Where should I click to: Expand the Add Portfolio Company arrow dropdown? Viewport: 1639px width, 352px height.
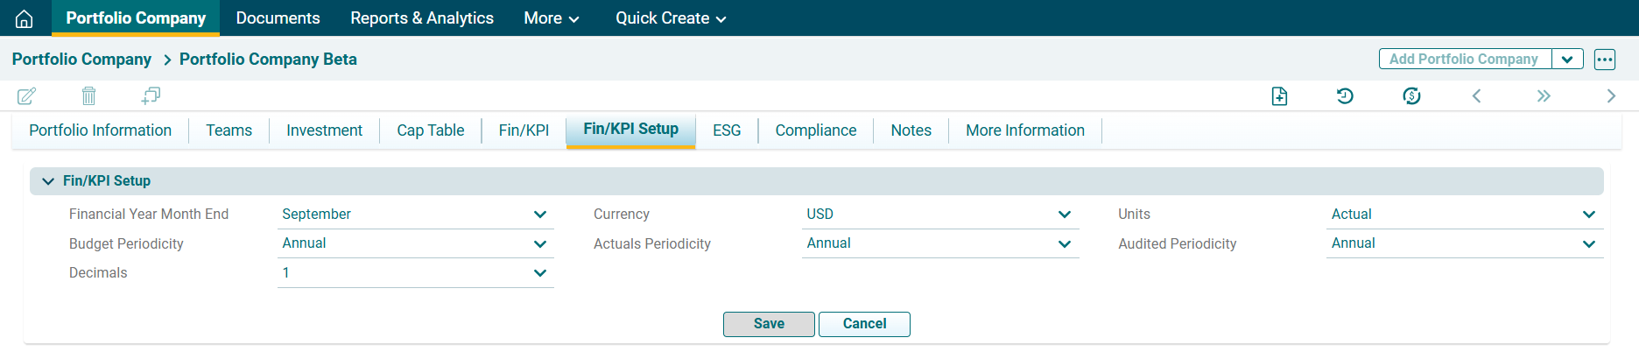click(1567, 60)
